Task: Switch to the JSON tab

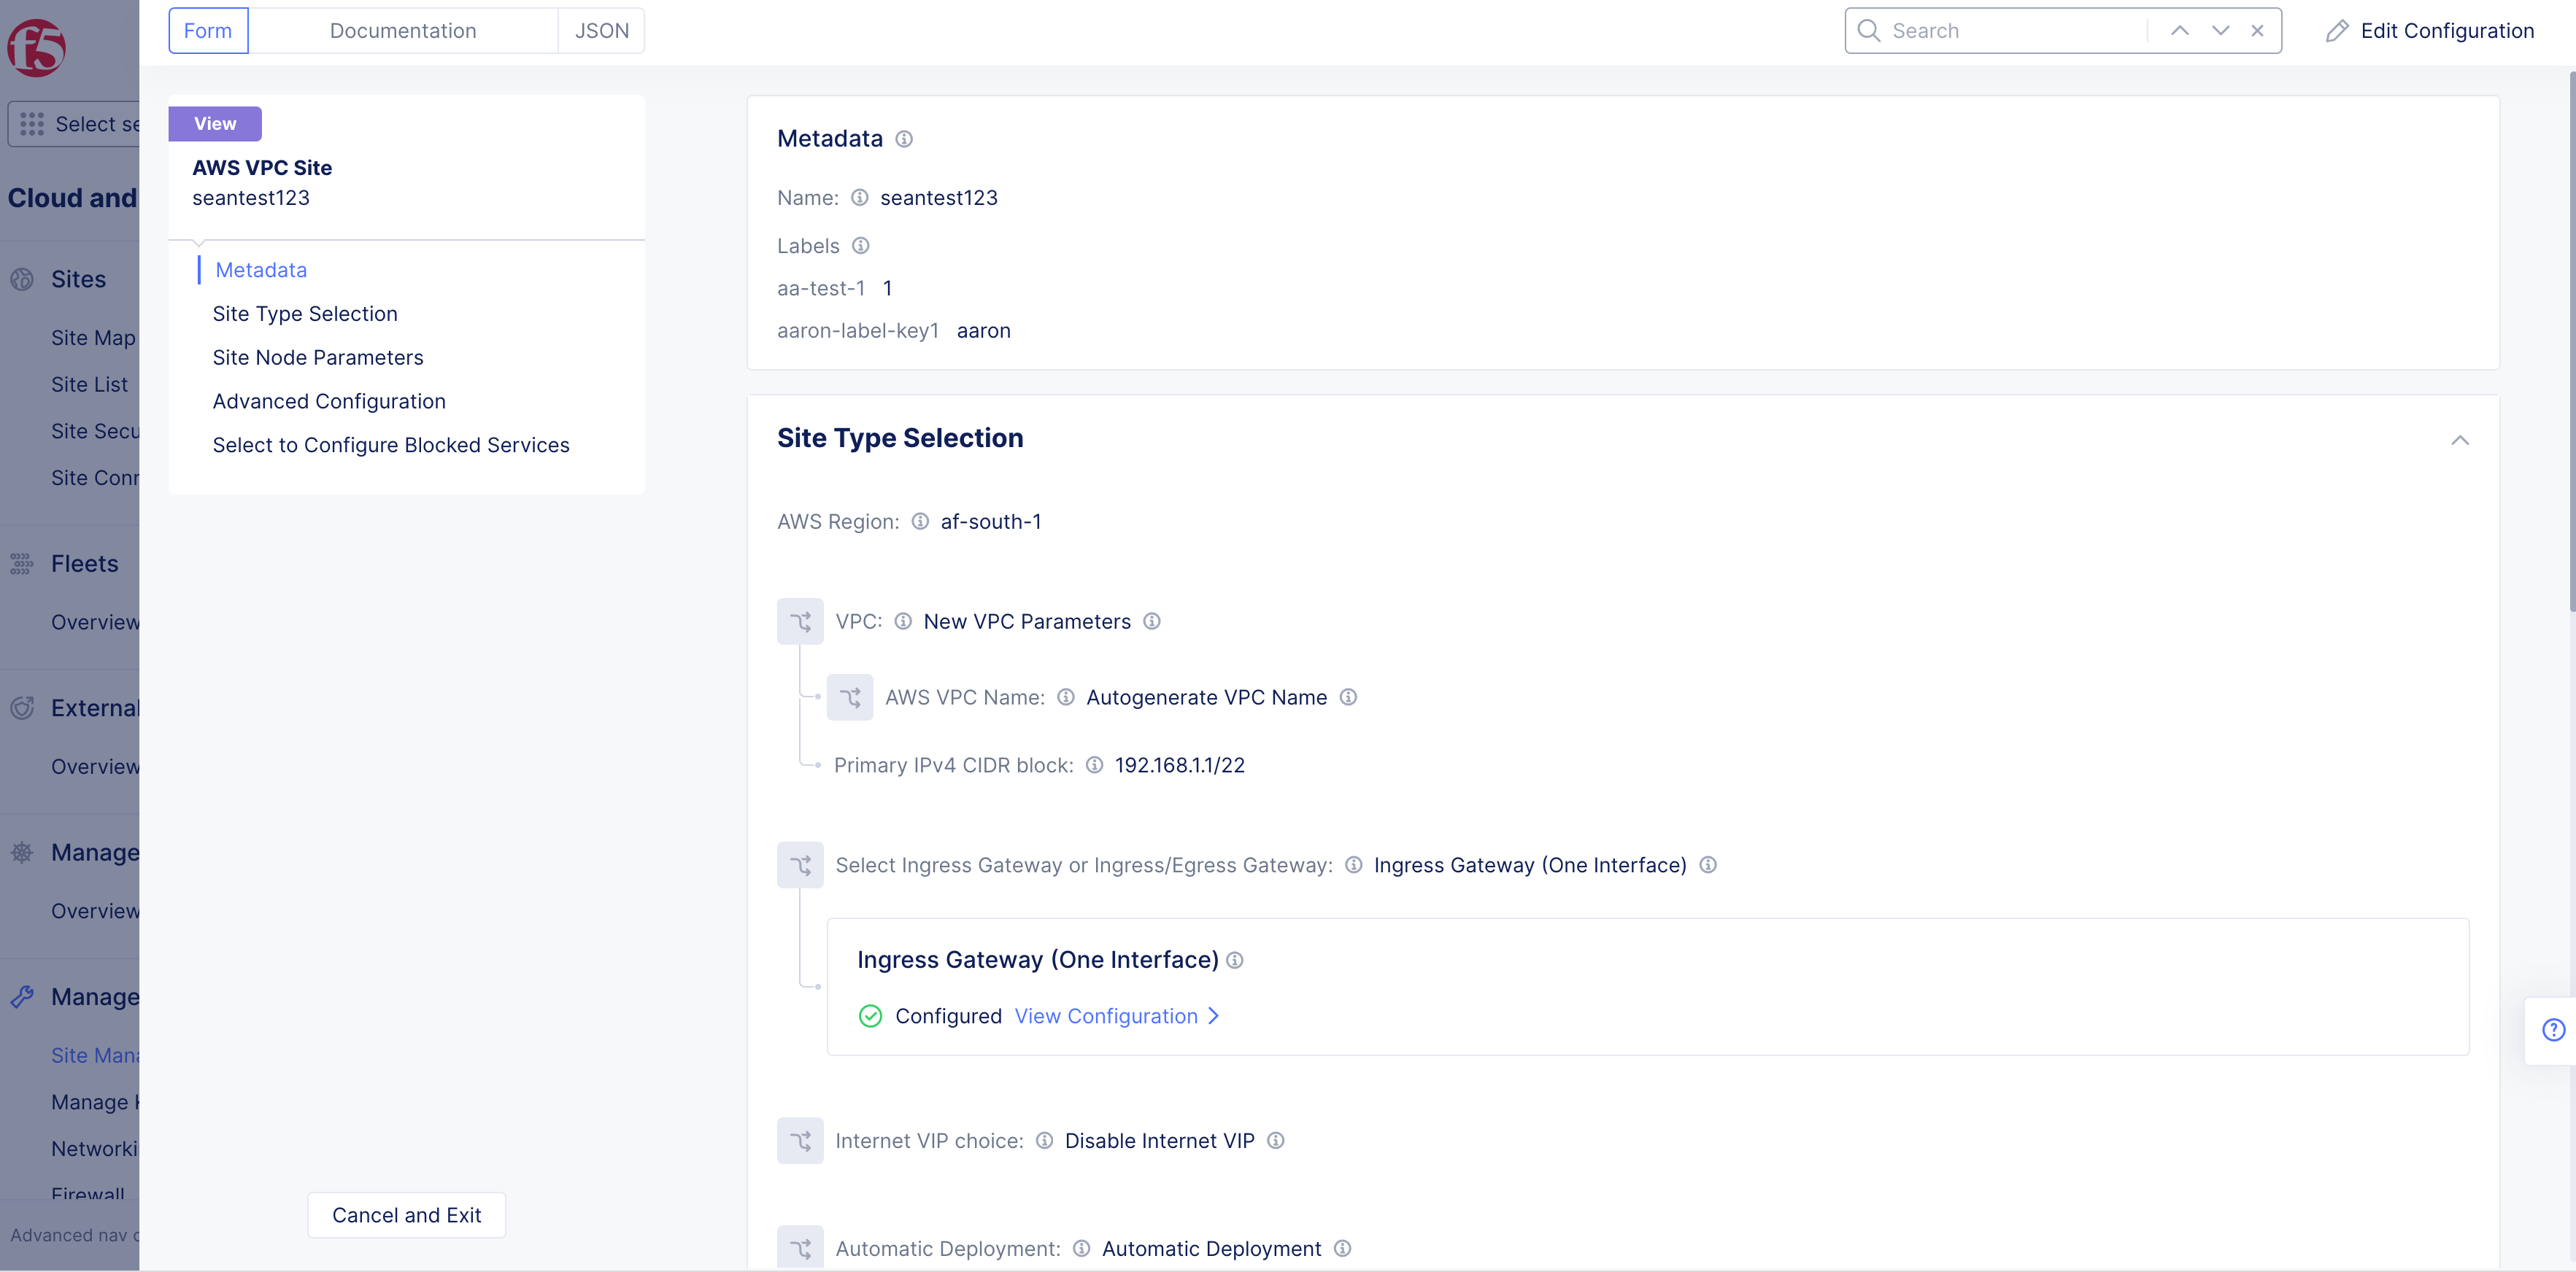Action: 601,31
